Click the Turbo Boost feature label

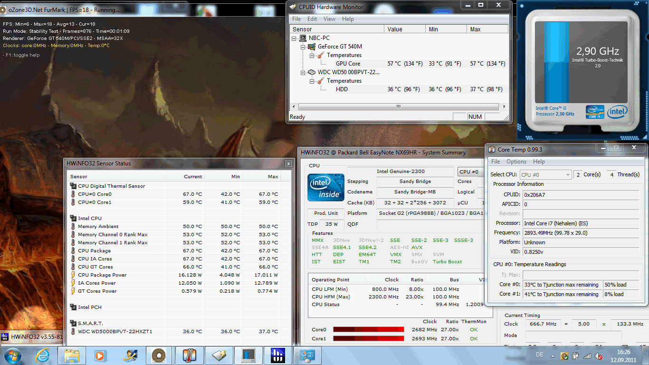click(x=447, y=262)
